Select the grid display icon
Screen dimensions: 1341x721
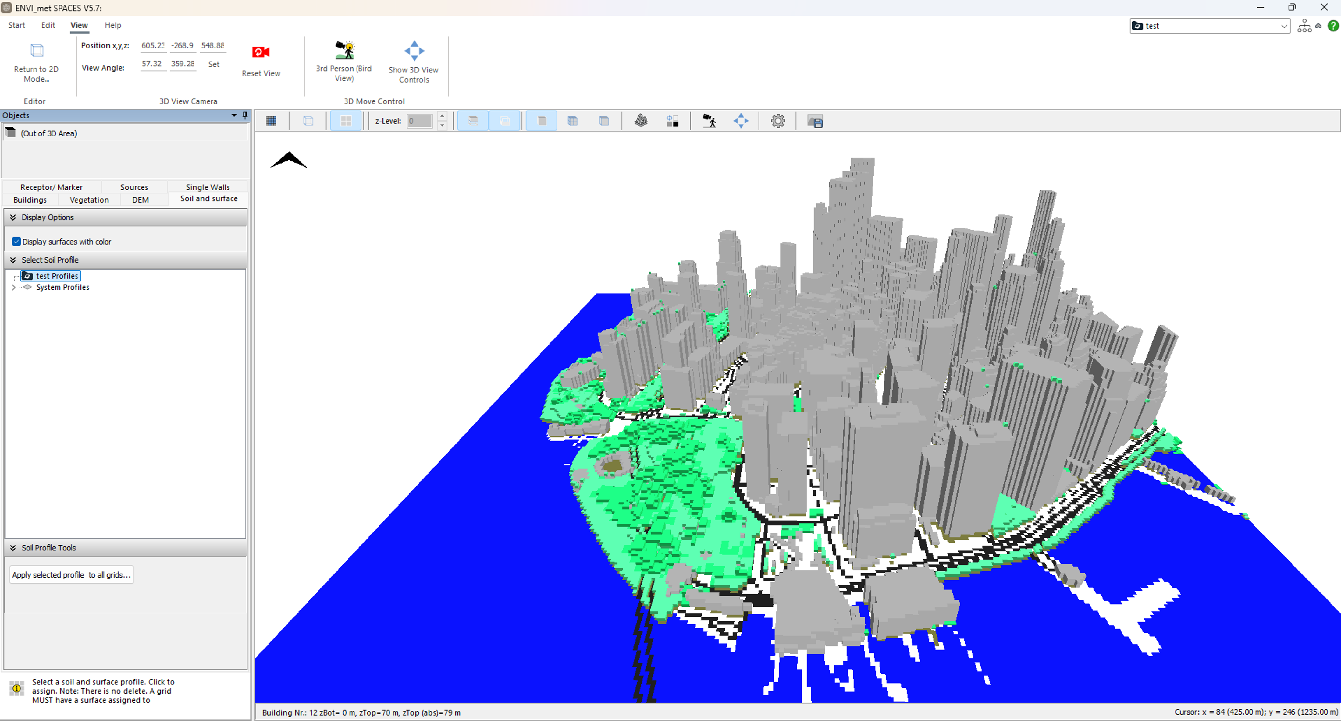pos(271,121)
